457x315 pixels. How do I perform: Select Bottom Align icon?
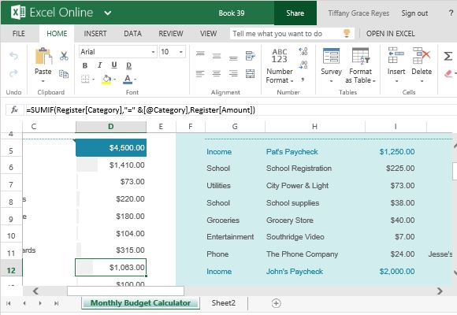click(233, 58)
